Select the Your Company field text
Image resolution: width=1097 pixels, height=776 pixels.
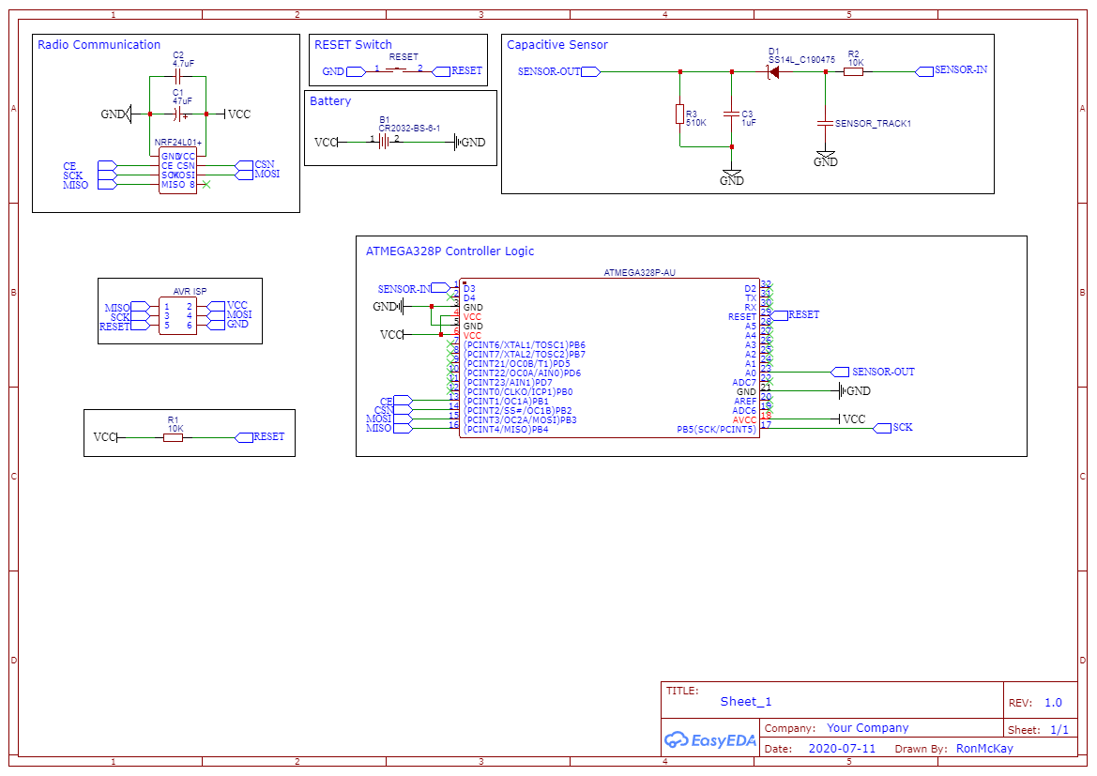point(867,728)
